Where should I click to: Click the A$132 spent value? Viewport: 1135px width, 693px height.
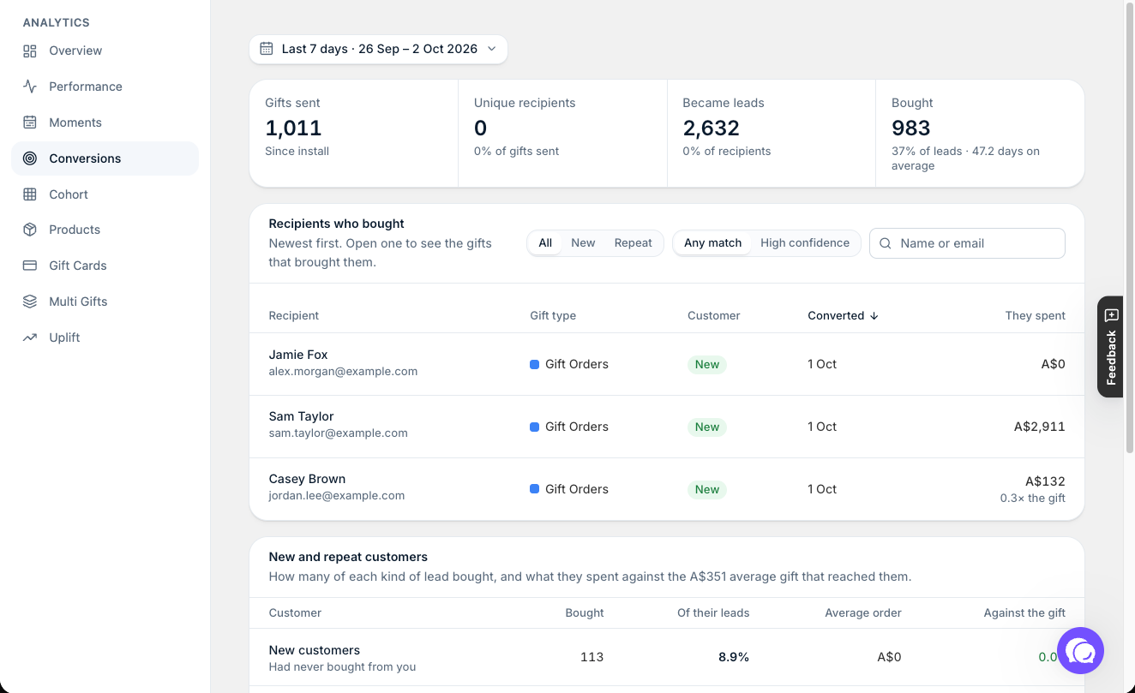pos(1046,481)
